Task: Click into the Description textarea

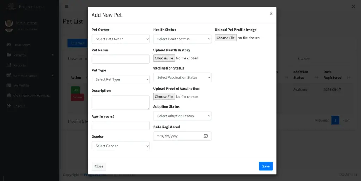Action: pos(121,102)
